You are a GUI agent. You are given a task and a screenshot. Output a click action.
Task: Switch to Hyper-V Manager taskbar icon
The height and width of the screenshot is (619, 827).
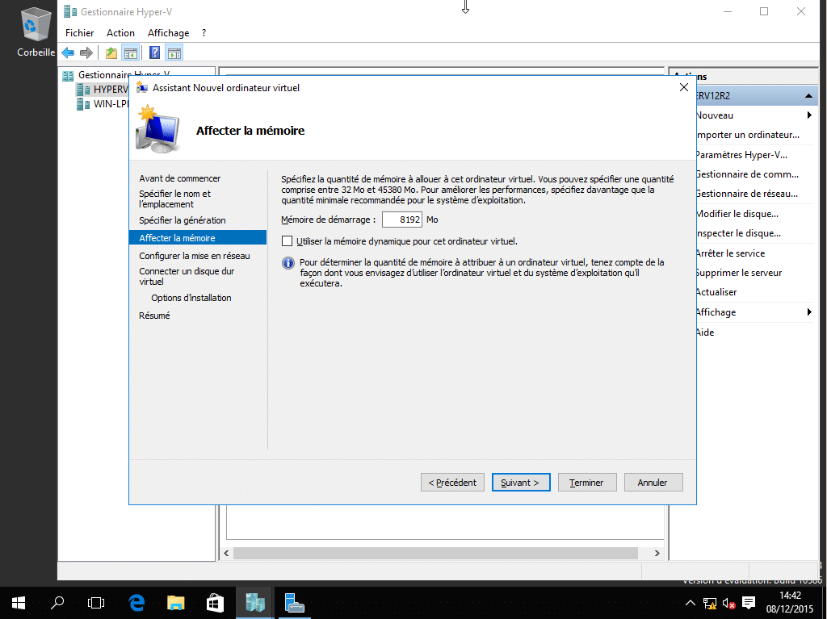(x=254, y=603)
